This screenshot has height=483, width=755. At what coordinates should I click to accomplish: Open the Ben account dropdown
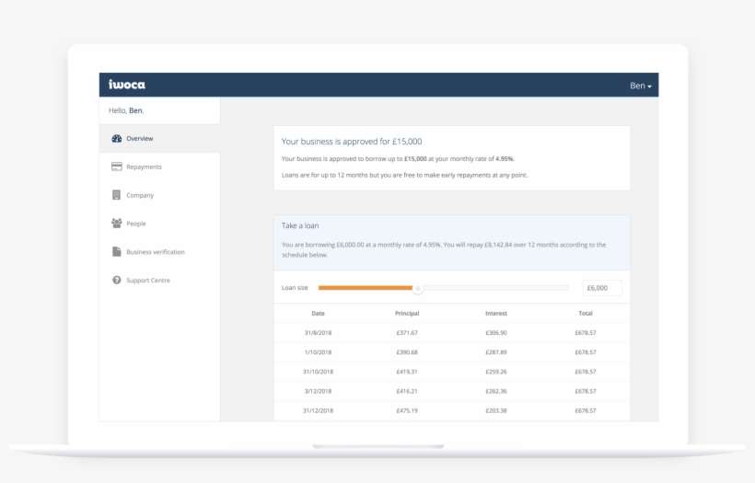click(x=641, y=86)
